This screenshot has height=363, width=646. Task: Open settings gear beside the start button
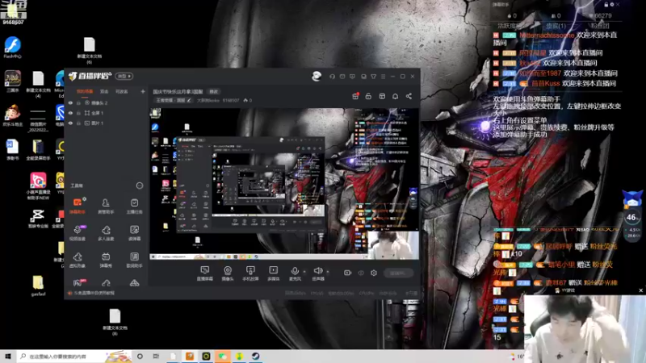click(374, 273)
